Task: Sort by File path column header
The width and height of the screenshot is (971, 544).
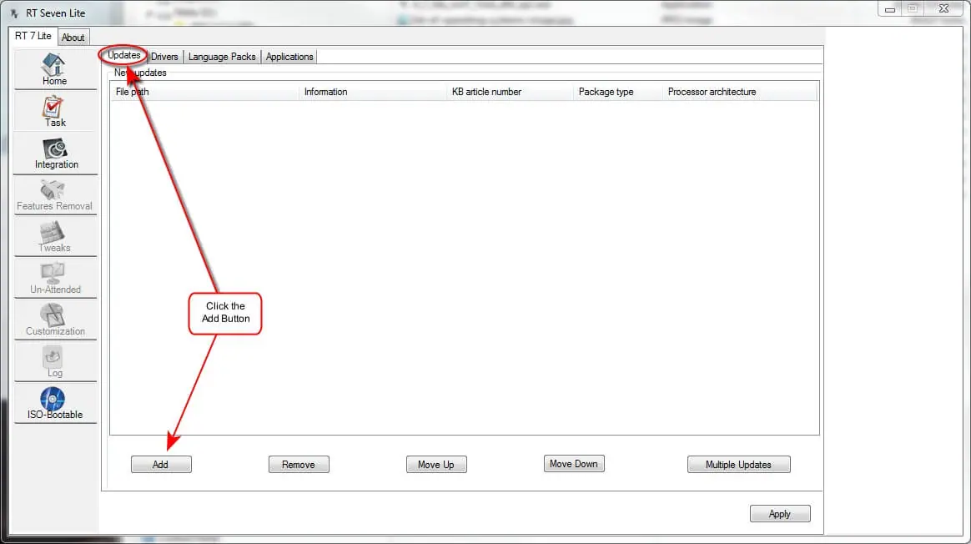Action: pyautogui.click(x=204, y=92)
